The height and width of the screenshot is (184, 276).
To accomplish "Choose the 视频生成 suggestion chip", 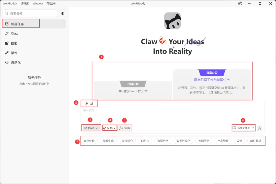I will click(108, 141).
